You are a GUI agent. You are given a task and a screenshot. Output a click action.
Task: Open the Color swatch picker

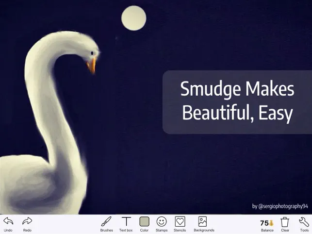coord(144,221)
